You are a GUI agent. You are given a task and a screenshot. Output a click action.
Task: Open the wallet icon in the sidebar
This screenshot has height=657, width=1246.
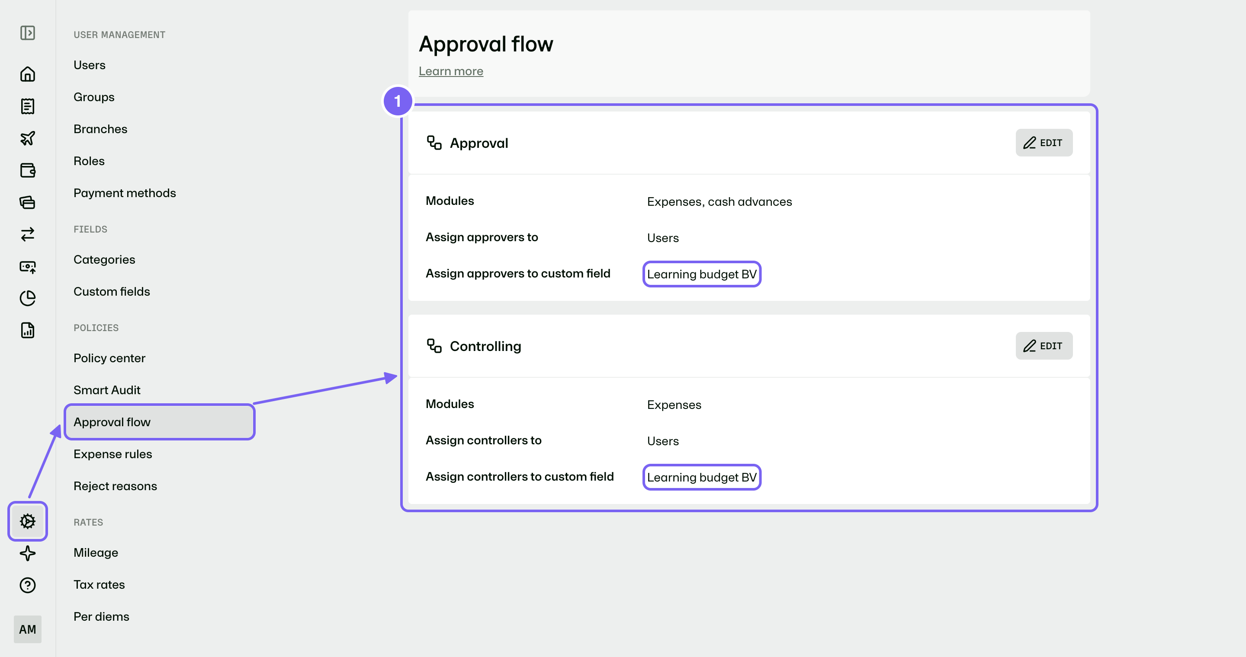28,170
